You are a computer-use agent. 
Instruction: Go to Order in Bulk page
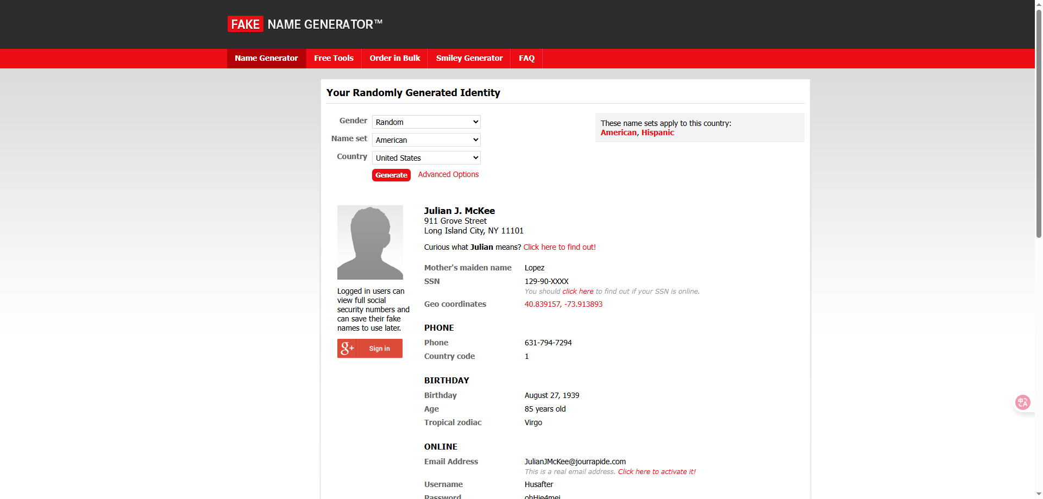[x=395, y=59]
